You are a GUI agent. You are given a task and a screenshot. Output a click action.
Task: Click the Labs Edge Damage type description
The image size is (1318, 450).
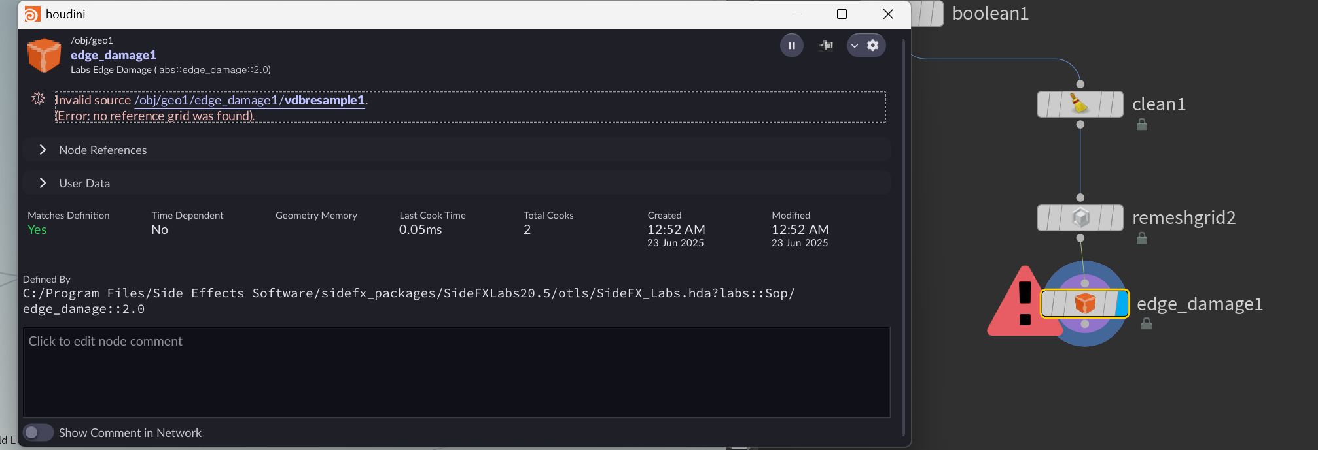tap(171, 69)
